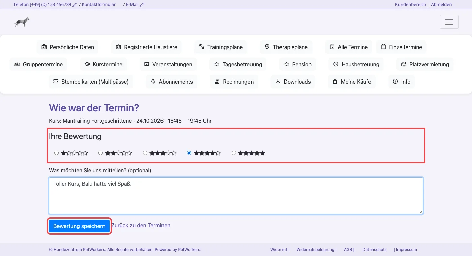Open Stempelkarten (Multipässe)
472x256 pixels.
(x=91, y=82)
